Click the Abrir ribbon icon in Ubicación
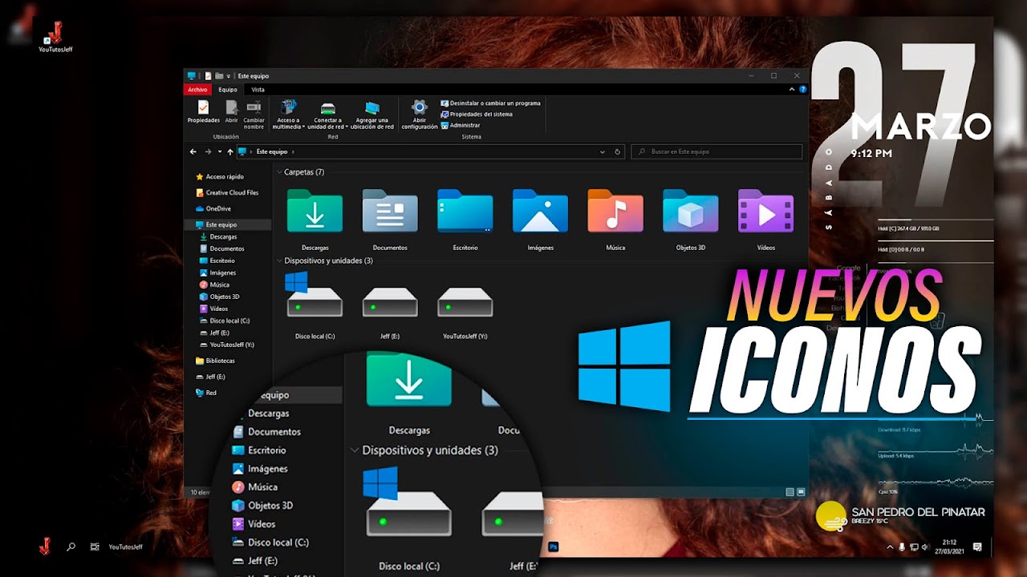Image resolution: width=1027 pixels, height=577 pixels. pyautogui.click(x=231, y=107)
